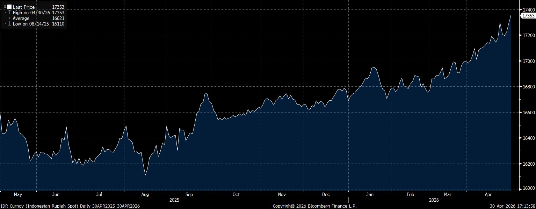
Task: Click the 17353 last price tag on axis
Action: (x=528, y=16)
